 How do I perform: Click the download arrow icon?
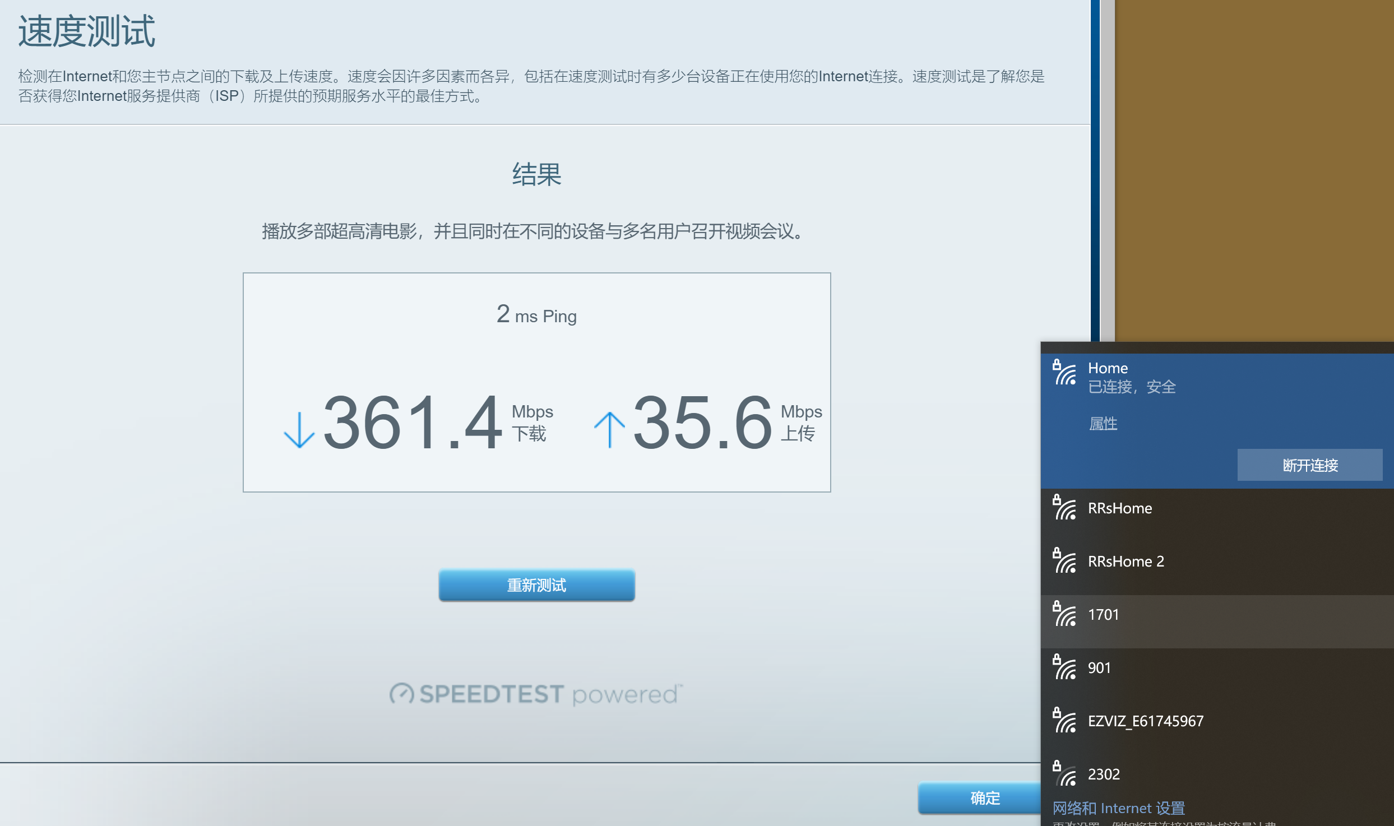click(x=299, y=430)
